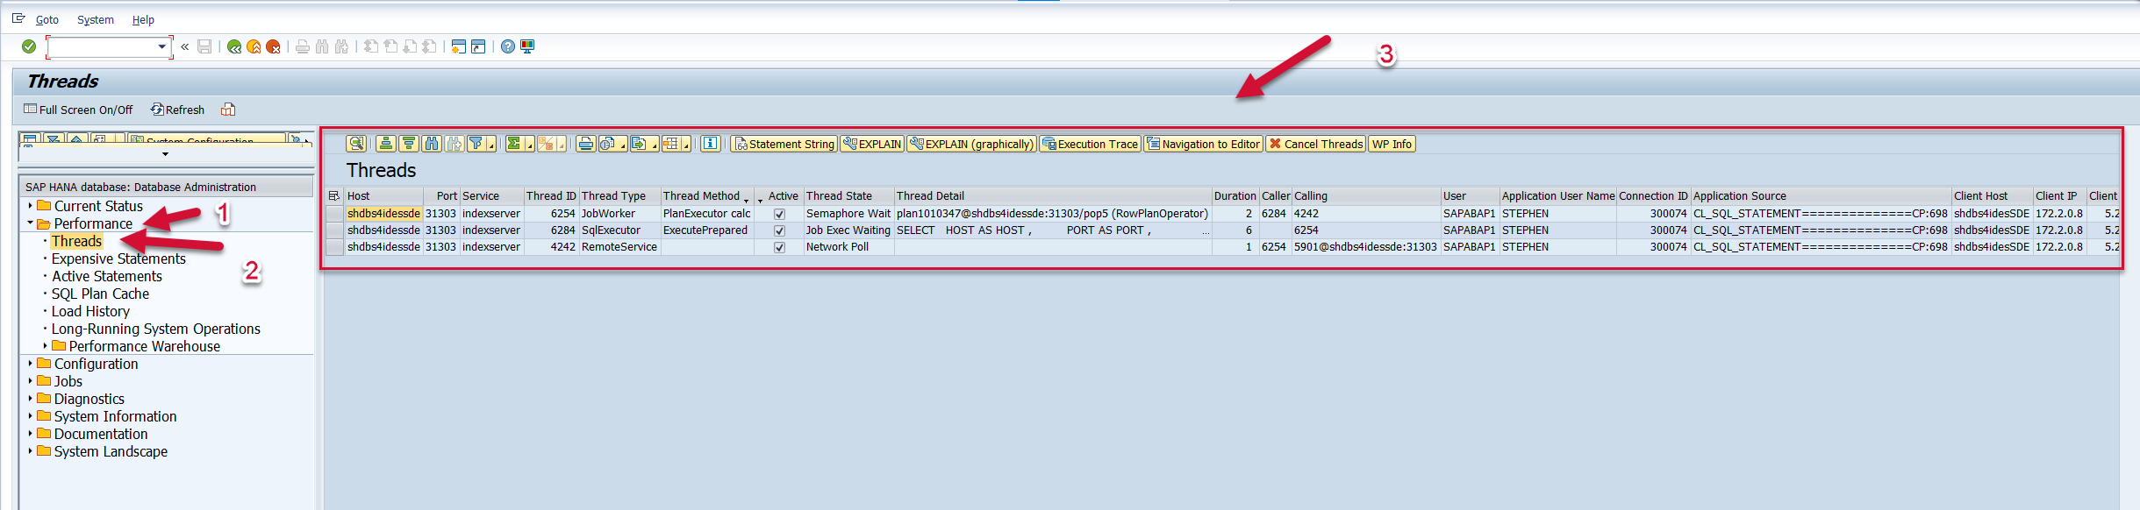
Task: Click the green Back navigation icon
Action: (234, 47)
